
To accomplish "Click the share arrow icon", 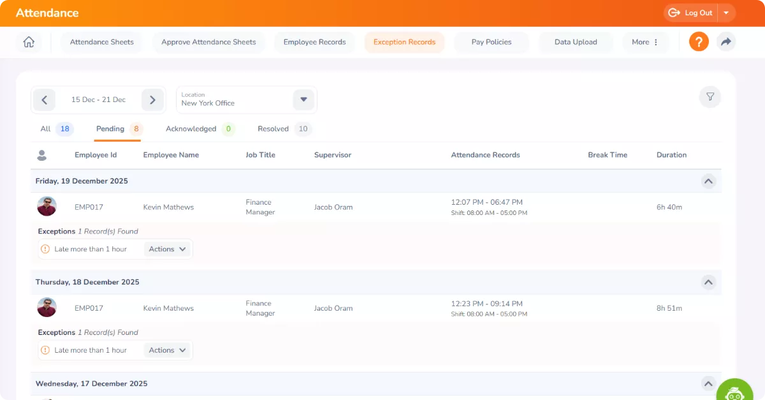I will (x=725, y=42).
